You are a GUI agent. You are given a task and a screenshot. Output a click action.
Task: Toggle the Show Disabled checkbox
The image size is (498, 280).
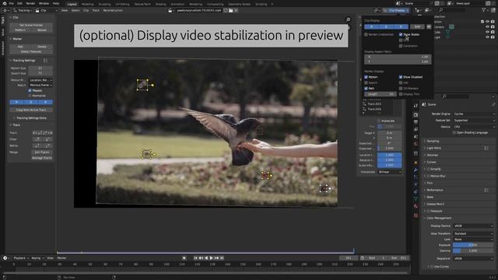401,77
